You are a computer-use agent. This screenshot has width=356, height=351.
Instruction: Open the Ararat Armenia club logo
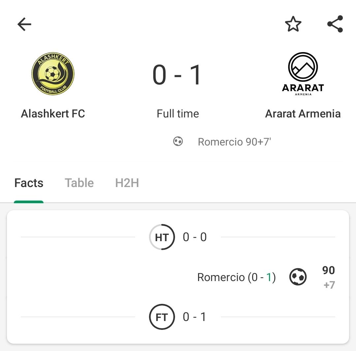click(x=303, y=74)
